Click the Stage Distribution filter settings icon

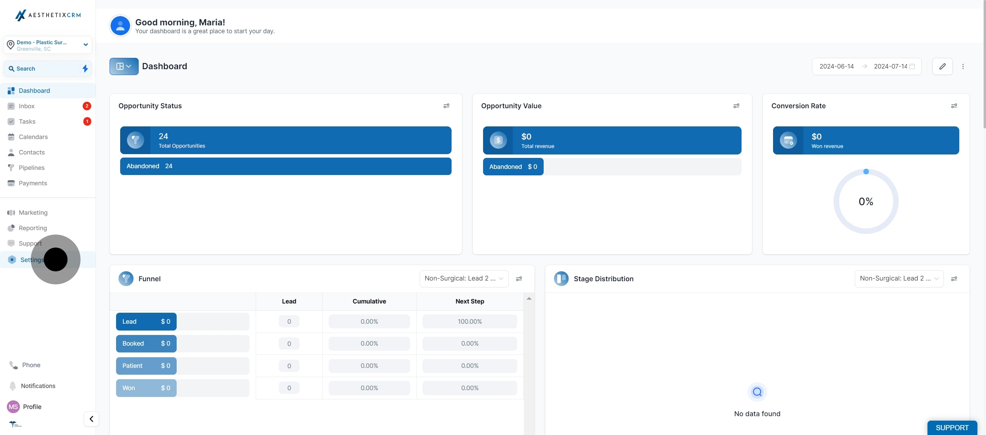tap(953, 279)
